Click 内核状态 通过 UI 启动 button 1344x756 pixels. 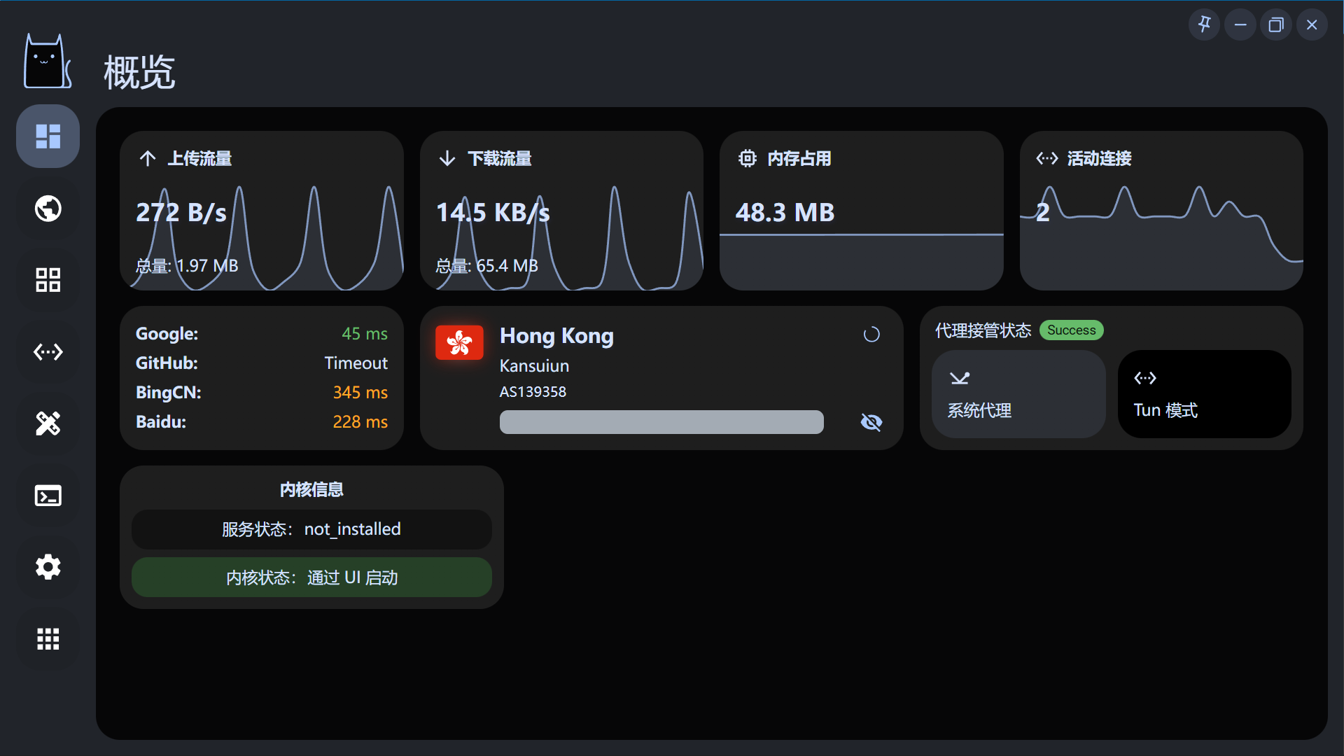311,577
